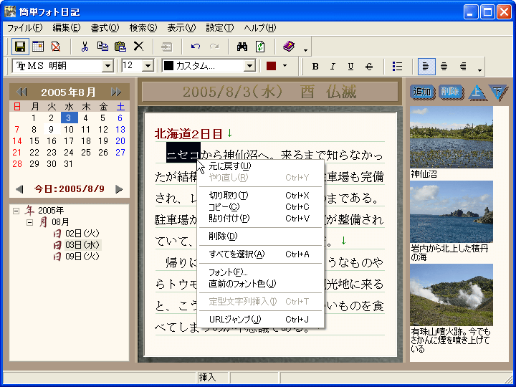This screenshot has width=516, height=387.
Task: Toggle Bold formatting
Action: (x=315, y=67)
